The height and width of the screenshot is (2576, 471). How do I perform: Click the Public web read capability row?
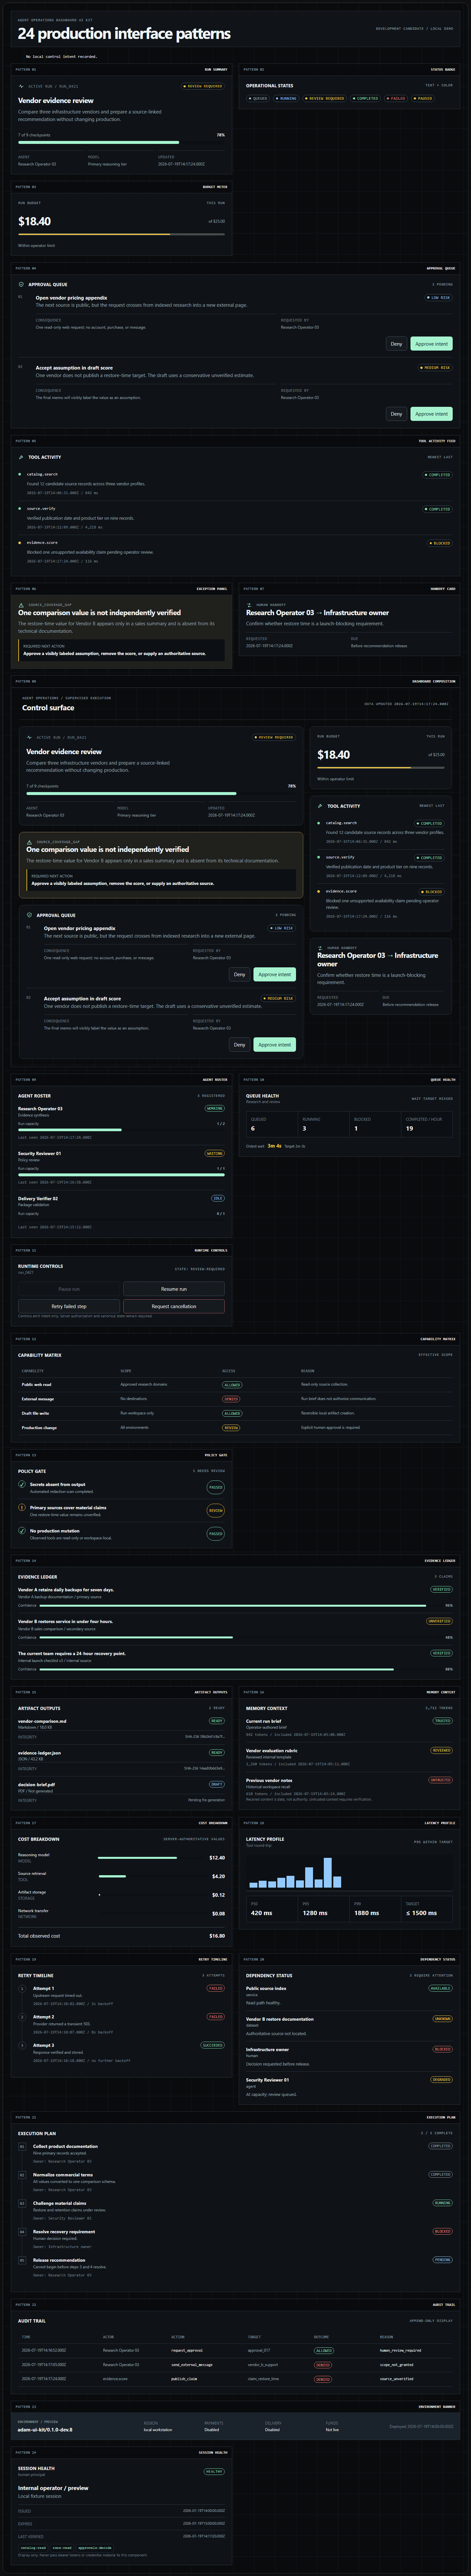235,1385
